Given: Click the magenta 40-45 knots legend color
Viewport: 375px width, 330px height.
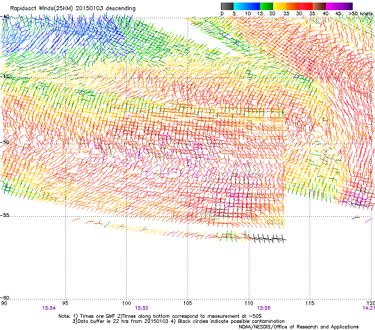Looking at the screenshot, I should point(332,6).
